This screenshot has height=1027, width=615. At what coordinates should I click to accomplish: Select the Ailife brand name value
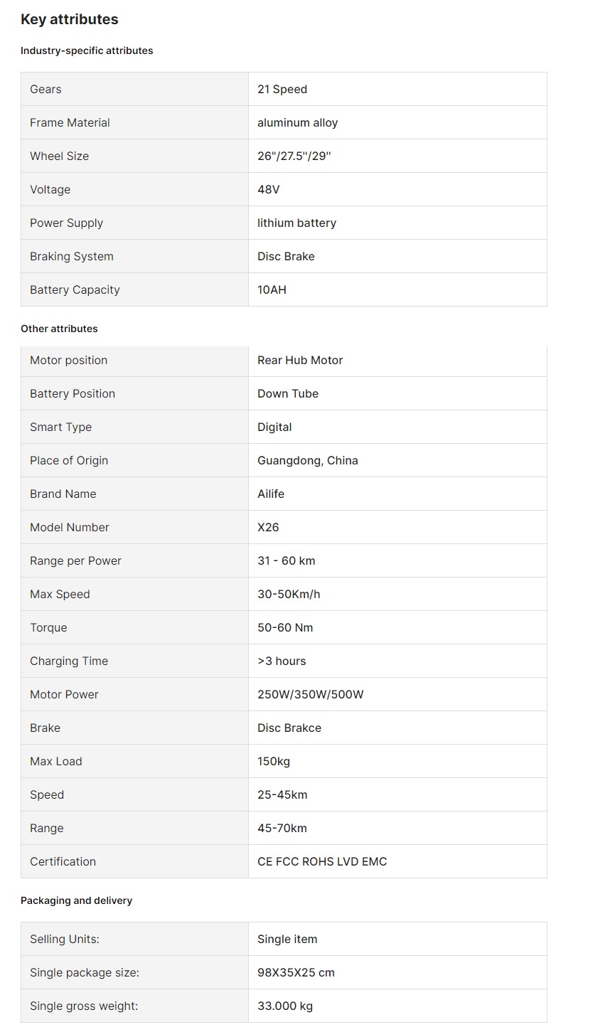271,494
